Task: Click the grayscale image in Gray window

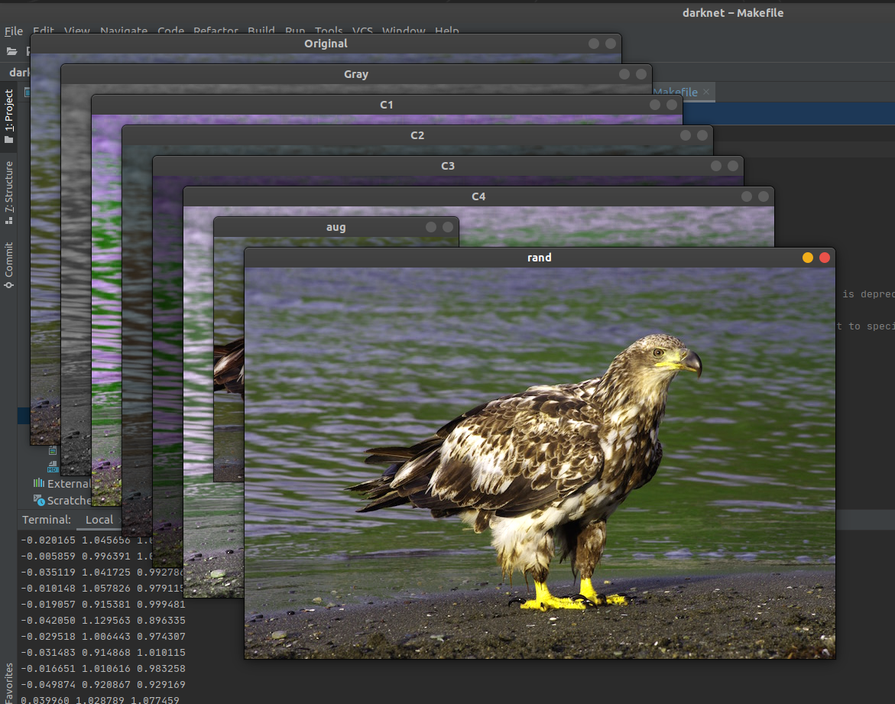Action: [76, 280]
